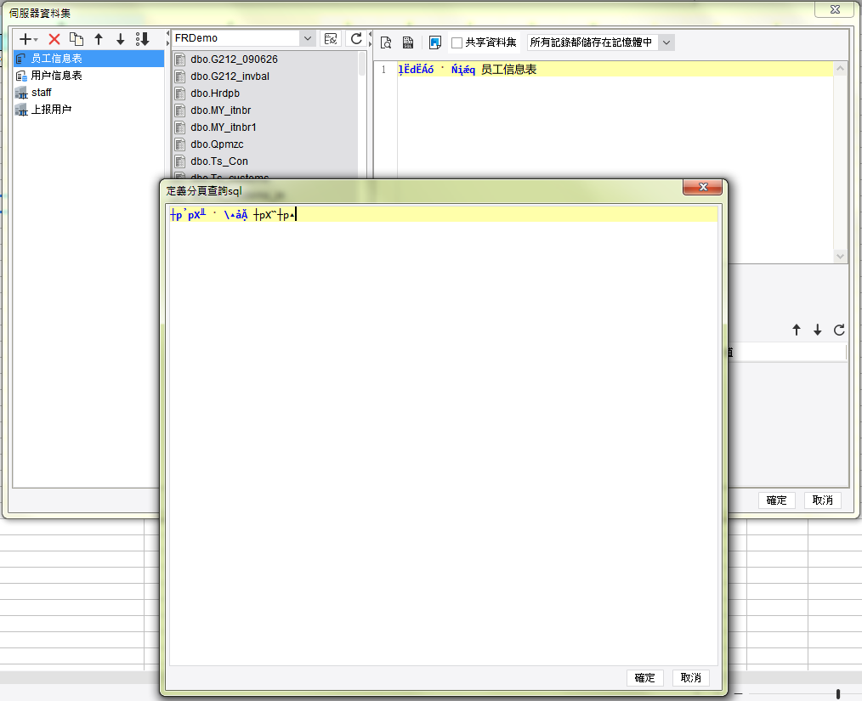Viewport: 862px width, 701px height.
Task: Close the 定義分頁查詢sql dialog
Action: point(702,188)
